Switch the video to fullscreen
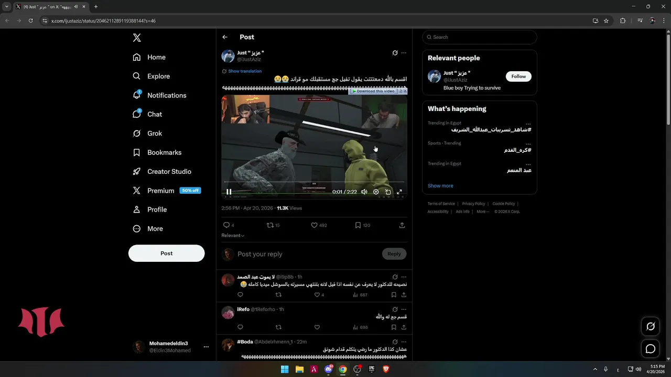Viewport: 671px width, 377px height. (399, 192)
